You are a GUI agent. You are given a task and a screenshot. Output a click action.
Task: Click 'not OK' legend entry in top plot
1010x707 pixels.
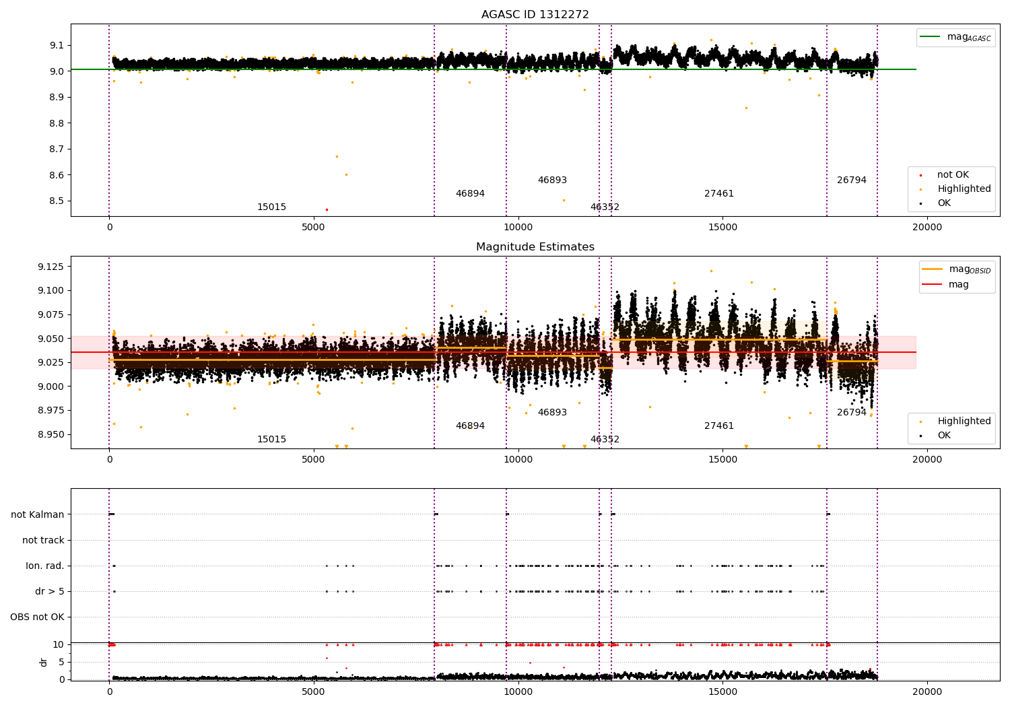coord(951,175)
